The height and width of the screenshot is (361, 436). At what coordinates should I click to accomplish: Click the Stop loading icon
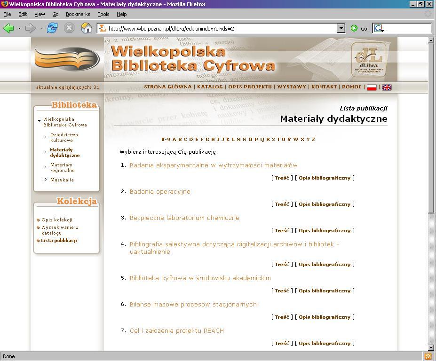click(x=69, y=28)
